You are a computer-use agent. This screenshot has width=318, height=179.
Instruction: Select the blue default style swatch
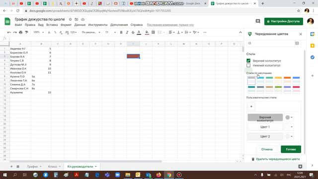296,81
